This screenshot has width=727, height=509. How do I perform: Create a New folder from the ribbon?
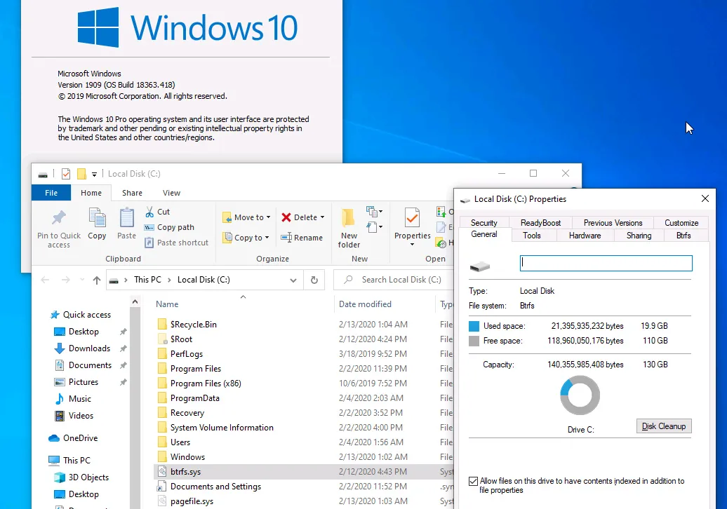point(349,228)
